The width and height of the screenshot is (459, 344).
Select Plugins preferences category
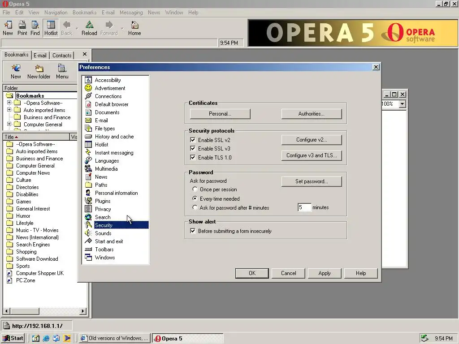tap(103, 201)
